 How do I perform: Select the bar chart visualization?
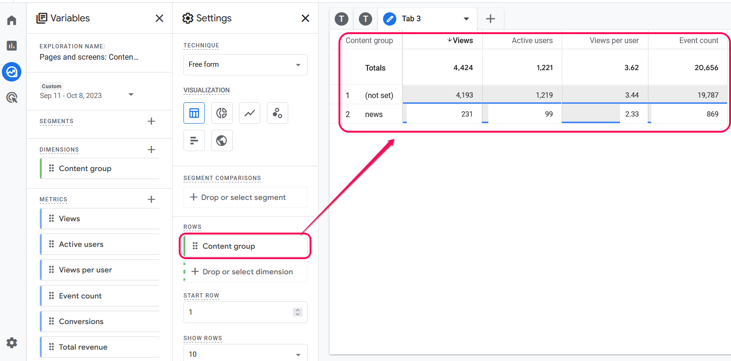tap(194, 141)
